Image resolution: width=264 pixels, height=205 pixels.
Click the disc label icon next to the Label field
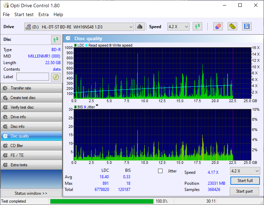point(56,77)
